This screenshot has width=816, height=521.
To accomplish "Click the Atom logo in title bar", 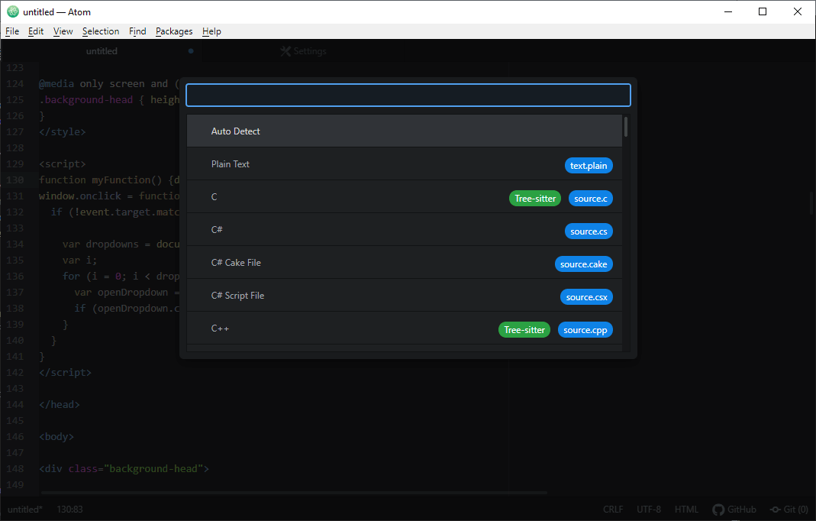I will [x=12, y=11].
